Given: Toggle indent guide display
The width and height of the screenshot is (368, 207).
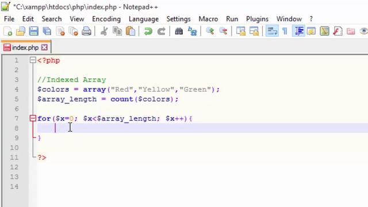Looking at the screenshot, I should (298, 31).
